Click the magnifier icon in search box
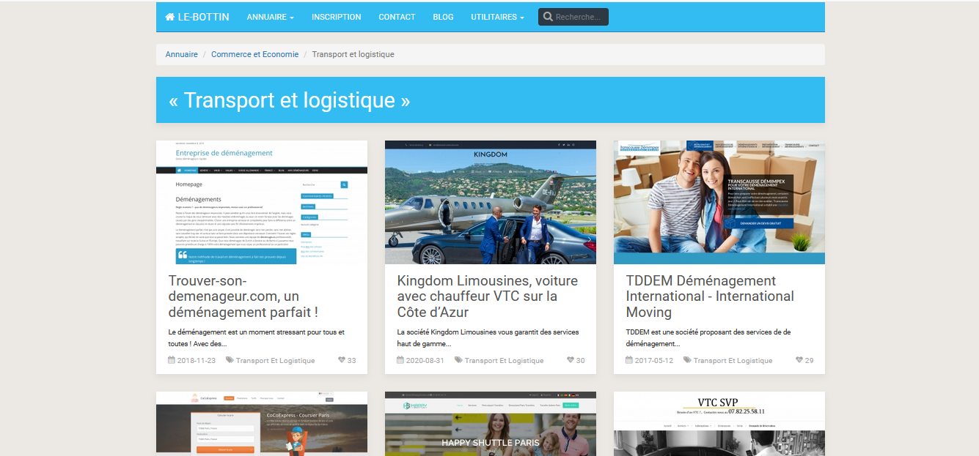The image size is (979, 456). click(x=548, y=17)
